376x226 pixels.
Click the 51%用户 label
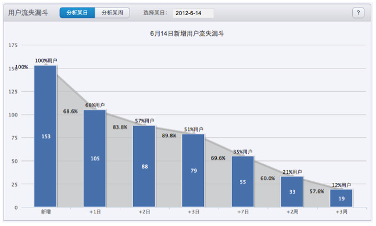coord(194,130)
